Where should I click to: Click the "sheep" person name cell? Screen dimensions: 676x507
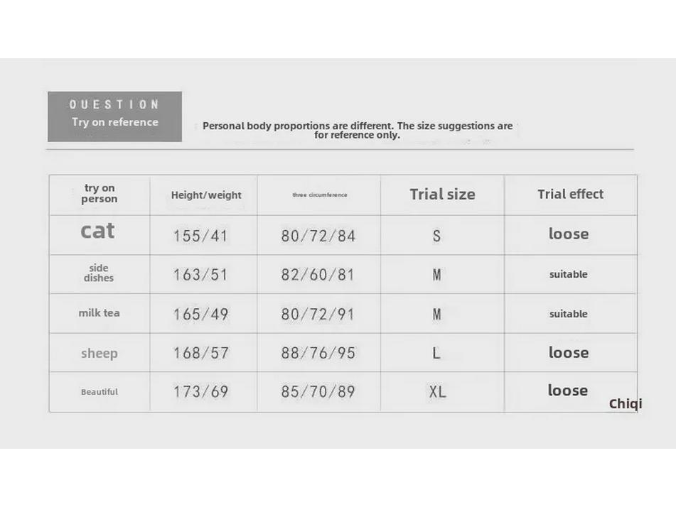pyautogui.click(x=99, y=353)
